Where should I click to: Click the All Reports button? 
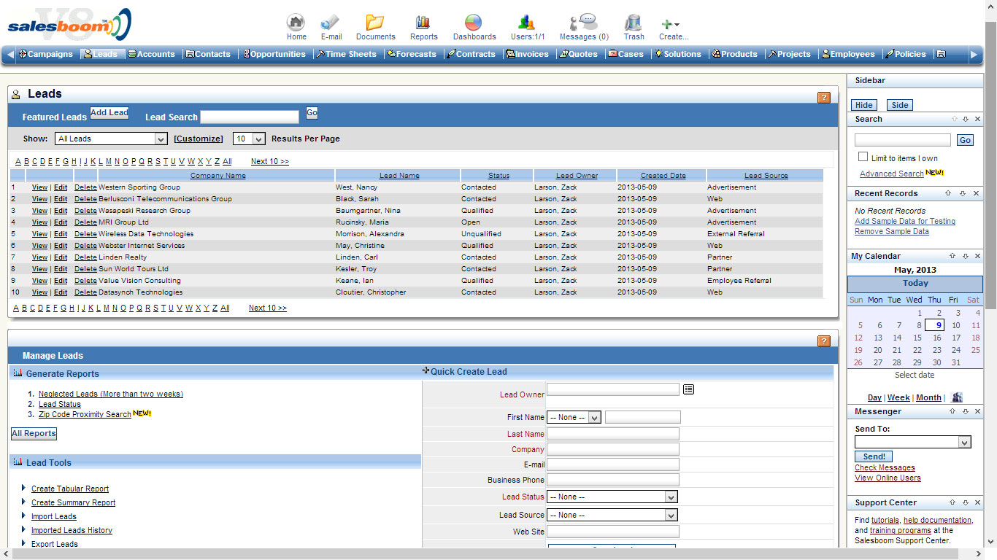(x=34, y=434)
